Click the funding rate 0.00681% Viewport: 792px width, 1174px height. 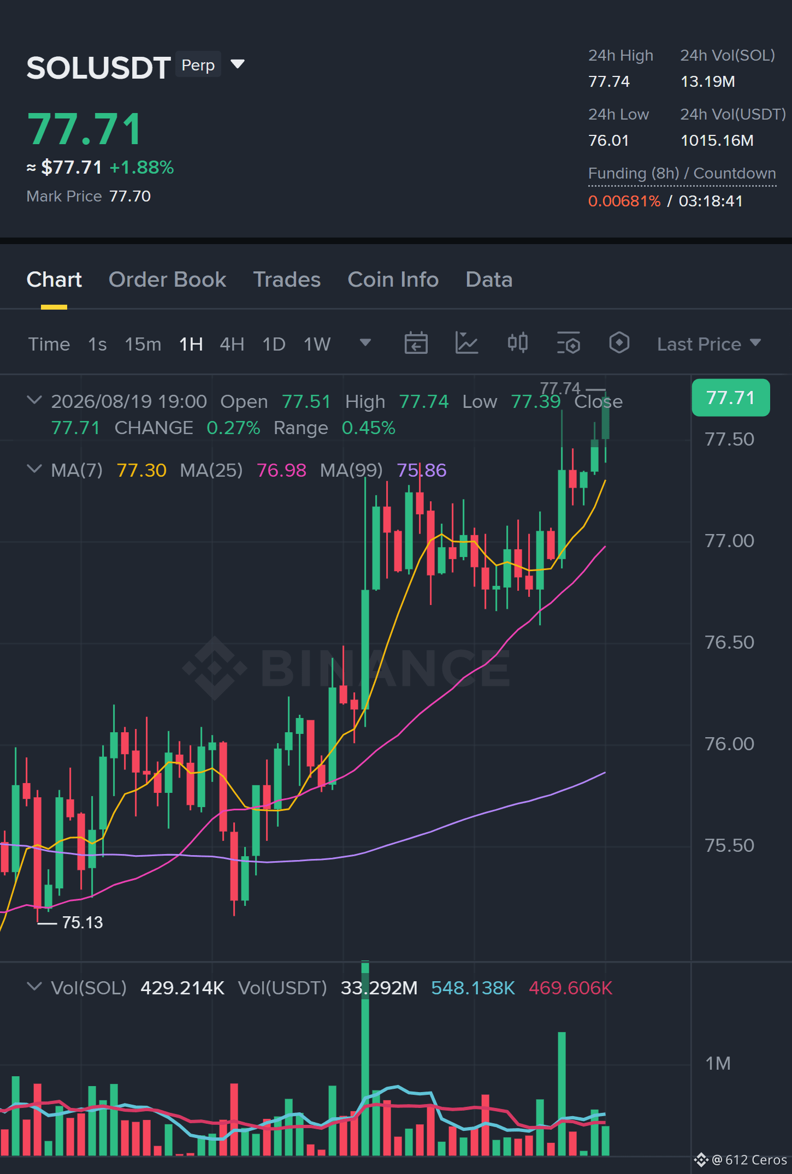click(624, 201)
